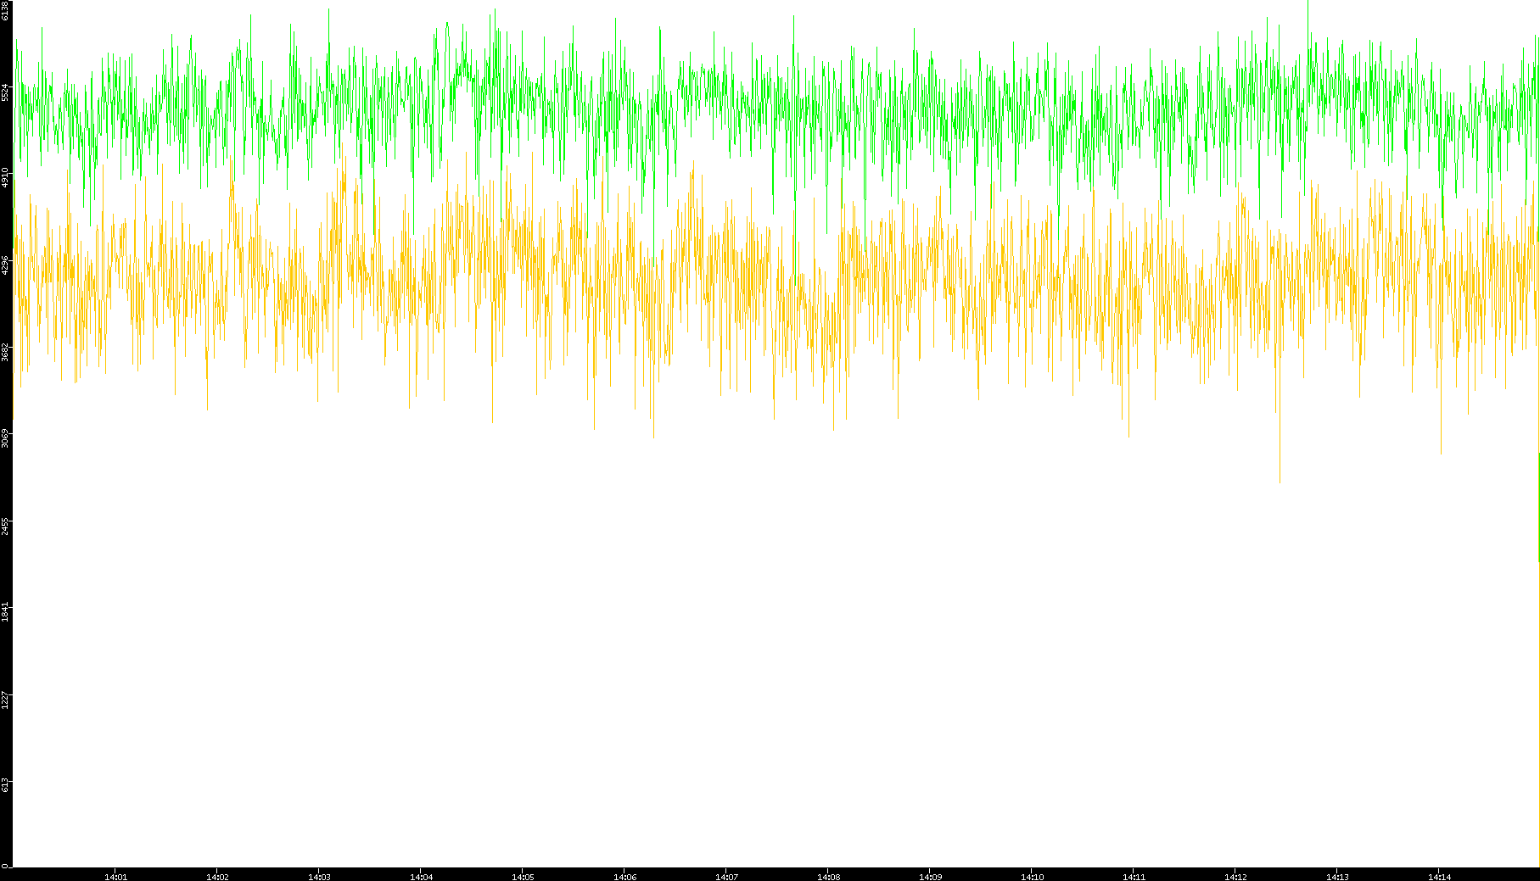Click the 3069 vertical axis label
Image resolution: width=1540 pixels, height=881 pixels.
[x=5, y=439]
